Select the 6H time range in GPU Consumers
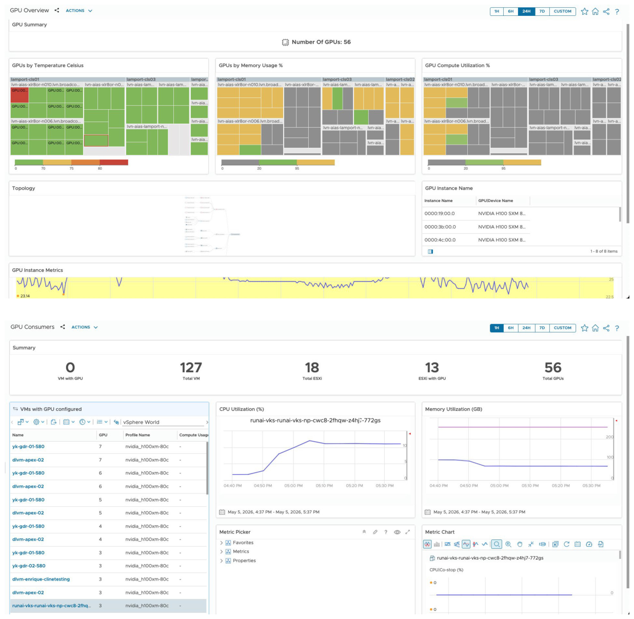Screen dimensions: 634x619 pyautogui.click(x=511, y=328)
